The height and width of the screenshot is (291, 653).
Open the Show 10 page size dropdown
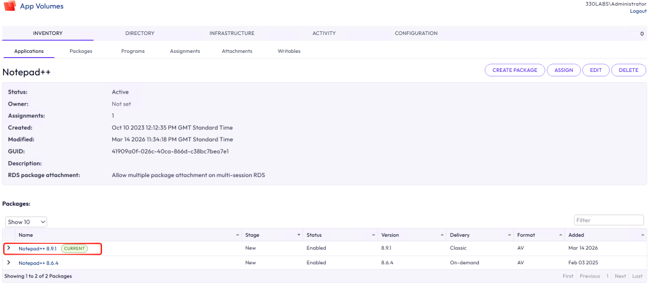(x=26, y=222)
